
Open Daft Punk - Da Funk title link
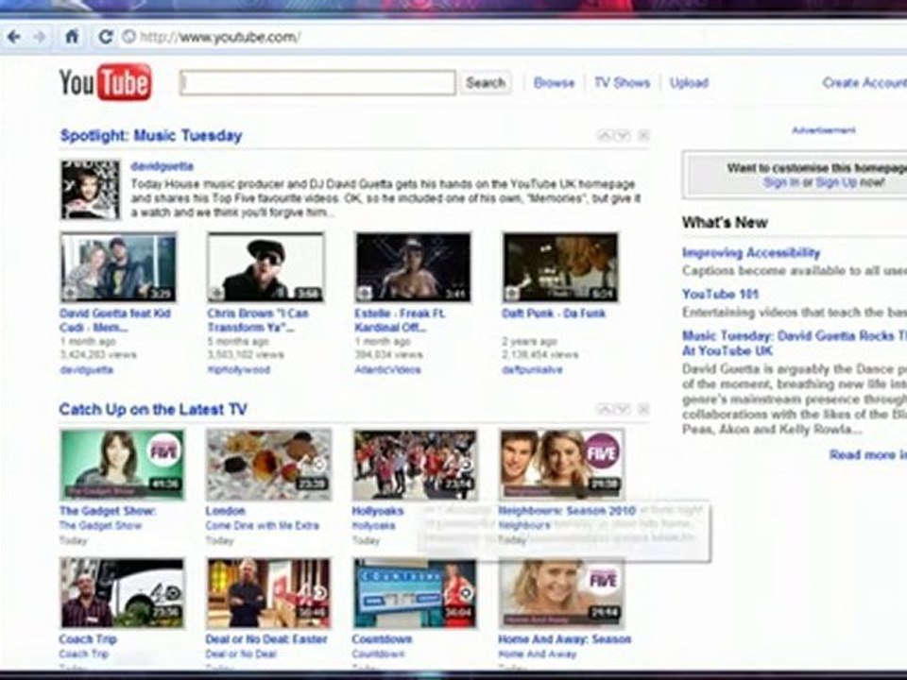pyautogui.click(x=554, y=314)
